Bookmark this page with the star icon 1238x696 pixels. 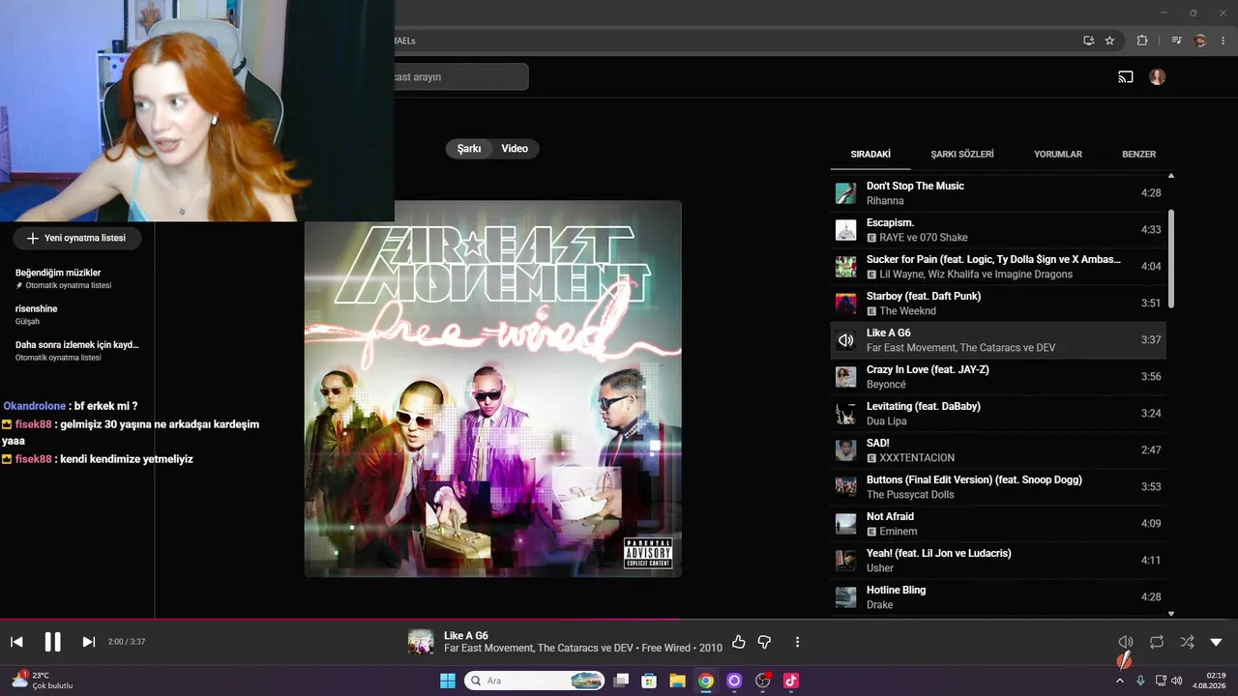[1109, 41]
